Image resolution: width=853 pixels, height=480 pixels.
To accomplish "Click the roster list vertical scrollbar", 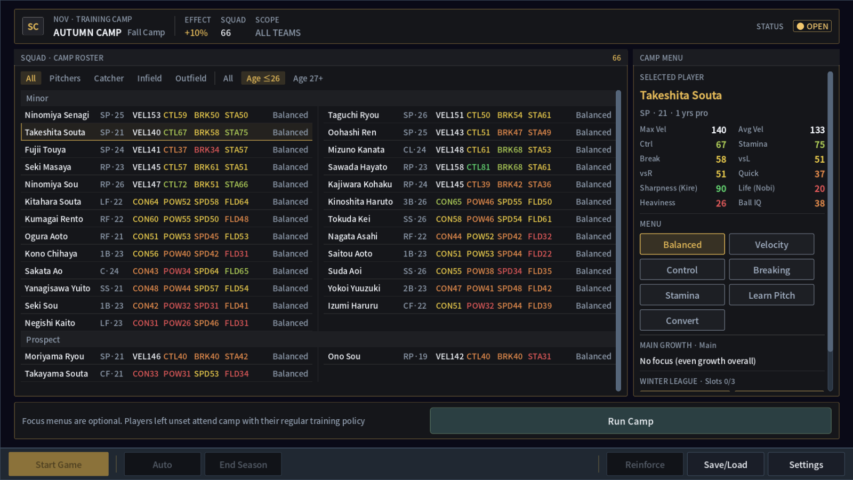I will pos(618,241).
